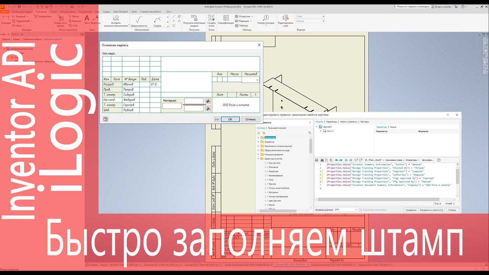Viewport: 489px width, 275px height.
Task: Open the Уровень журнала Info dropdown
Action: click(x=346, y=210)
